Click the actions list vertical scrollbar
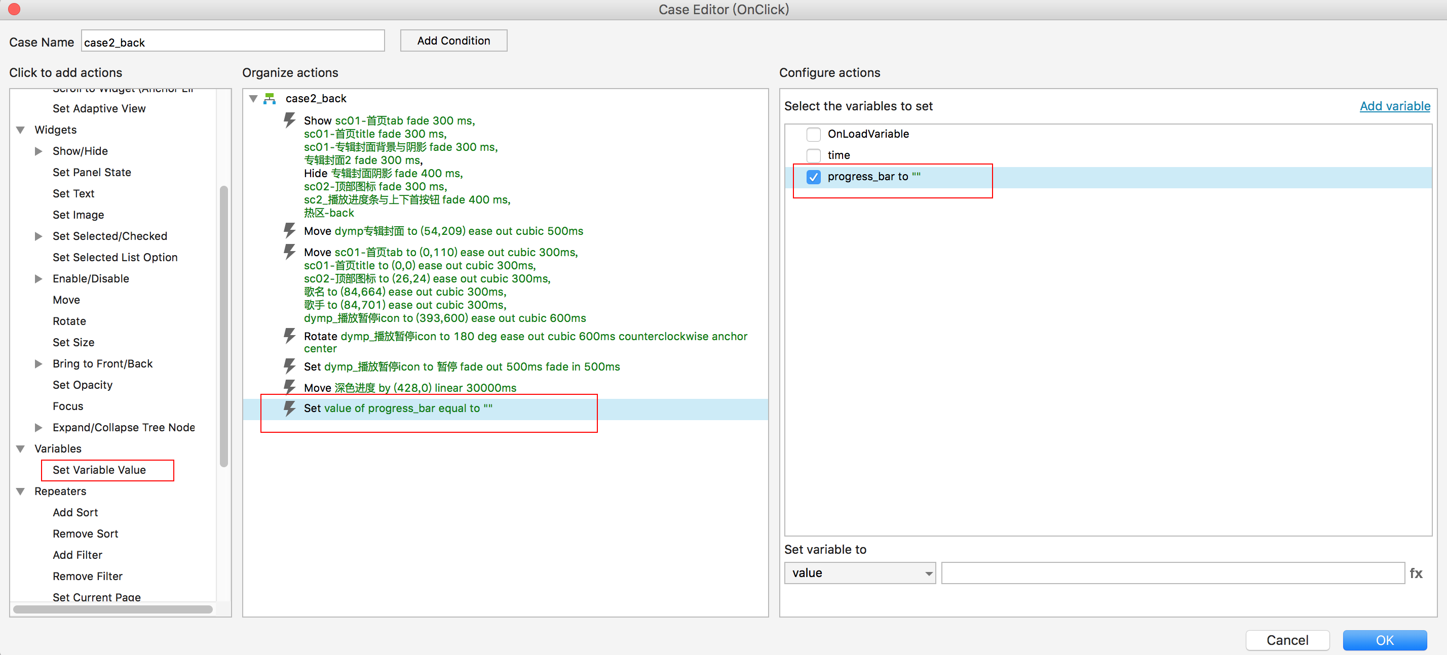The image size is (1447, 655). (x=223, y=325)
